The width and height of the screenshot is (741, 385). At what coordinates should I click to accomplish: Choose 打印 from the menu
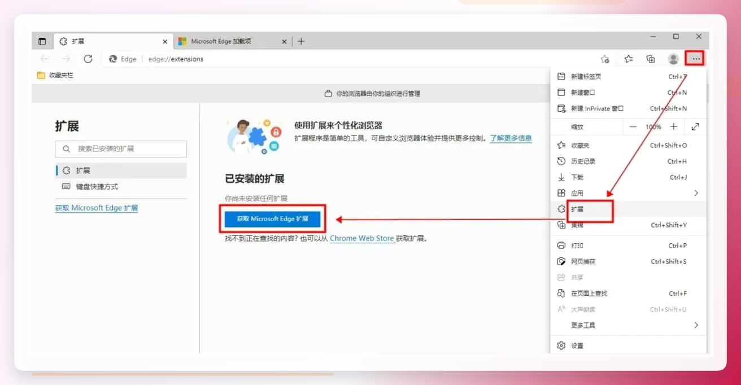coord(628,246)
